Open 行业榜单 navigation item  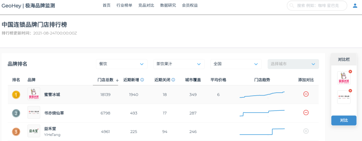click(x=124, y=6)
